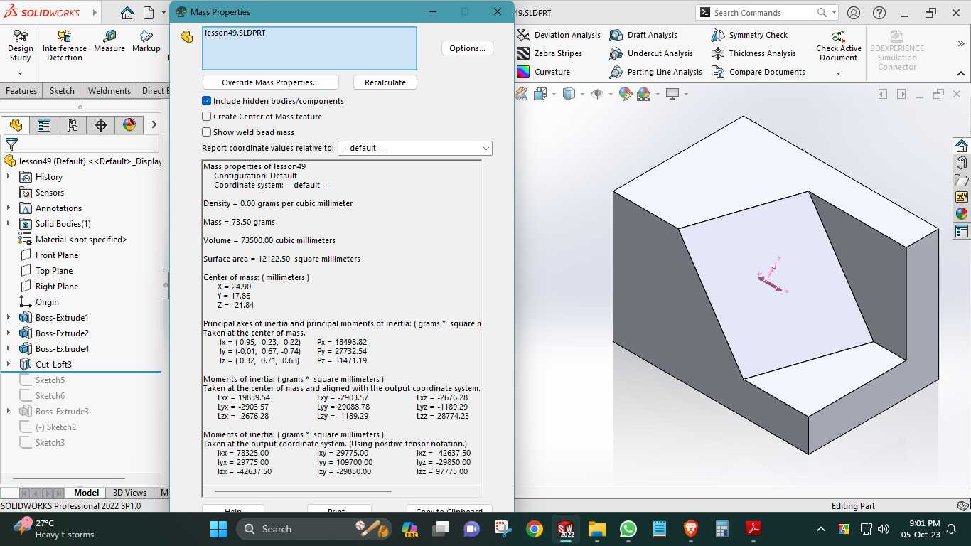Launch Undercut Analysis
Viewport: 971px width, 546px height.
tap(651, 53)
